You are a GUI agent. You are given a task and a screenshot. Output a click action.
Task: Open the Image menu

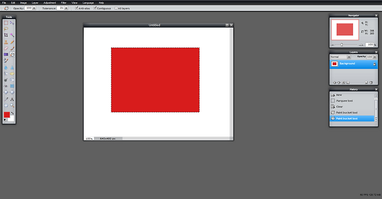point(23,3)
